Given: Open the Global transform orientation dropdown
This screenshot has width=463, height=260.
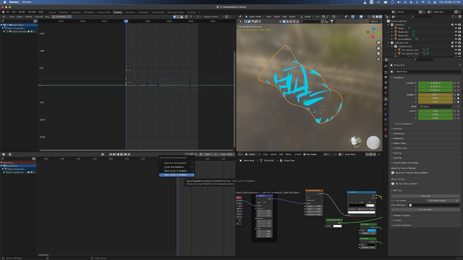Looking at the screenshot, I should [307, 17].
